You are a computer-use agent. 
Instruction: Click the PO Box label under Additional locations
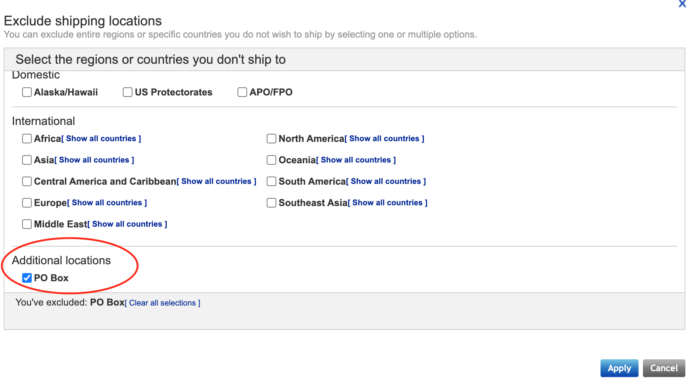(51, 278)
